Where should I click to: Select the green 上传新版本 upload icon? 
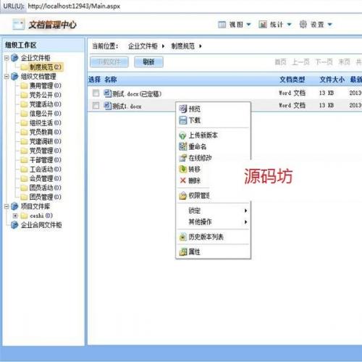(x=182, y=135)
